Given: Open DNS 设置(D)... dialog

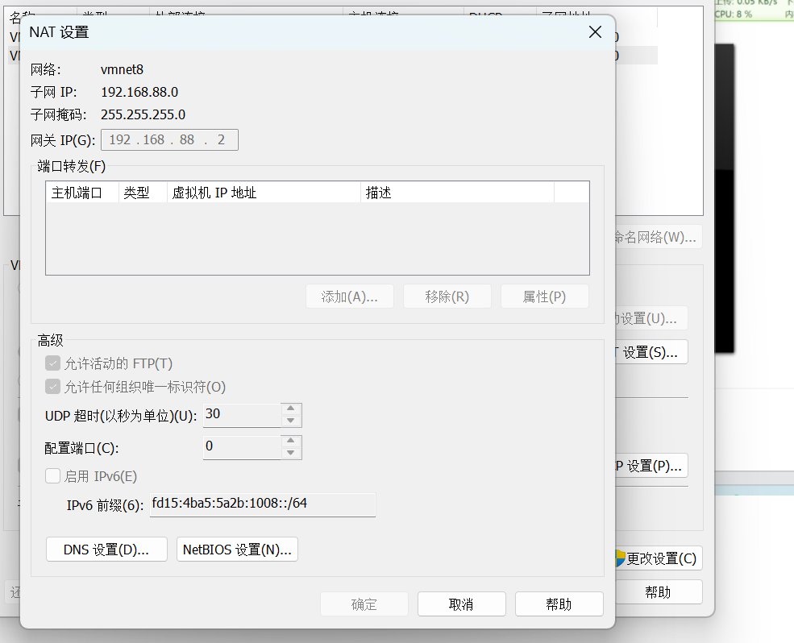Looking at the screenshot, I should [x=106, y=550].
